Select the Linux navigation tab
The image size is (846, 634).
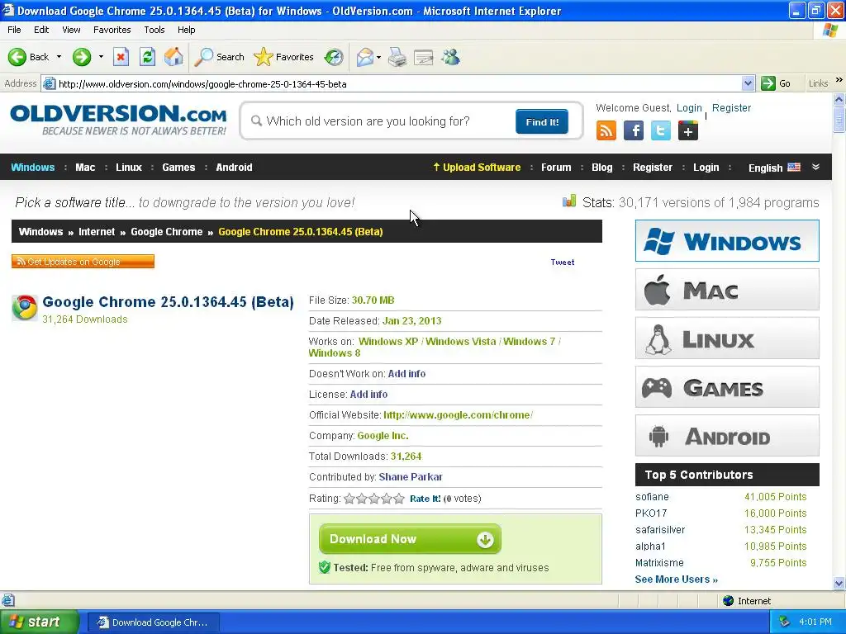(129, 167)
